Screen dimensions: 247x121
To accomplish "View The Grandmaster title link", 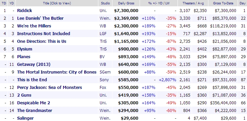I will click(35, 111).
